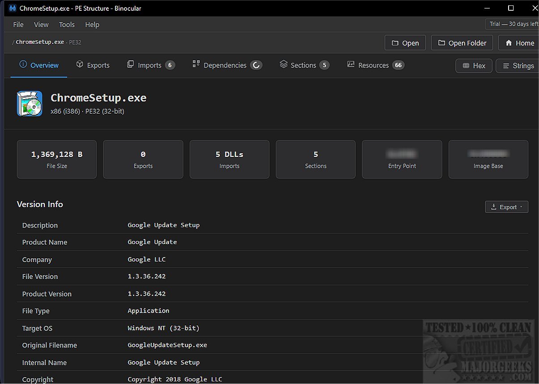539x384 pixels.
Task: Open the Hex view
Action: tap(474, 66)
